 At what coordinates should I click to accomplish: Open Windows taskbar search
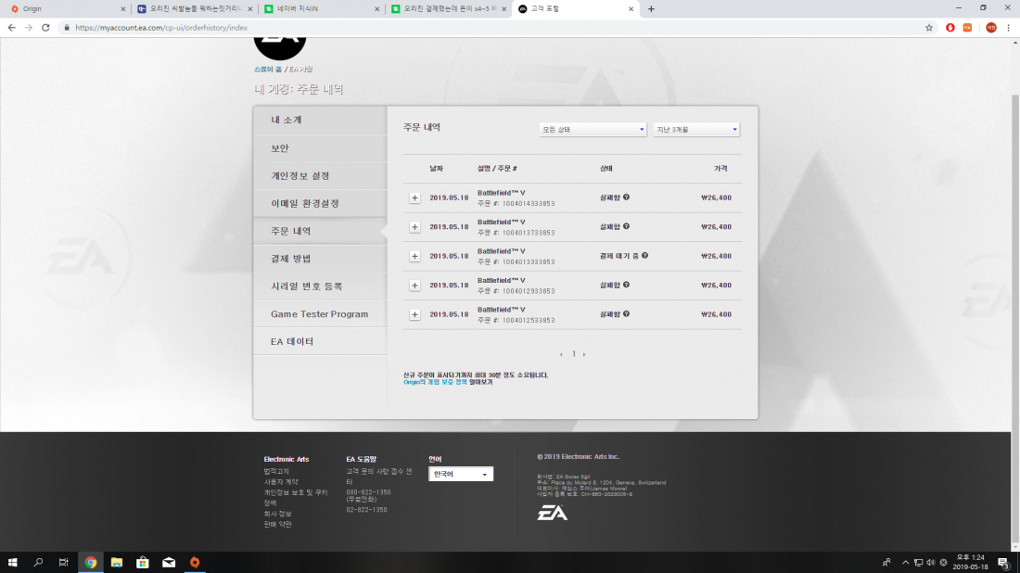click(x=38, y=563)
